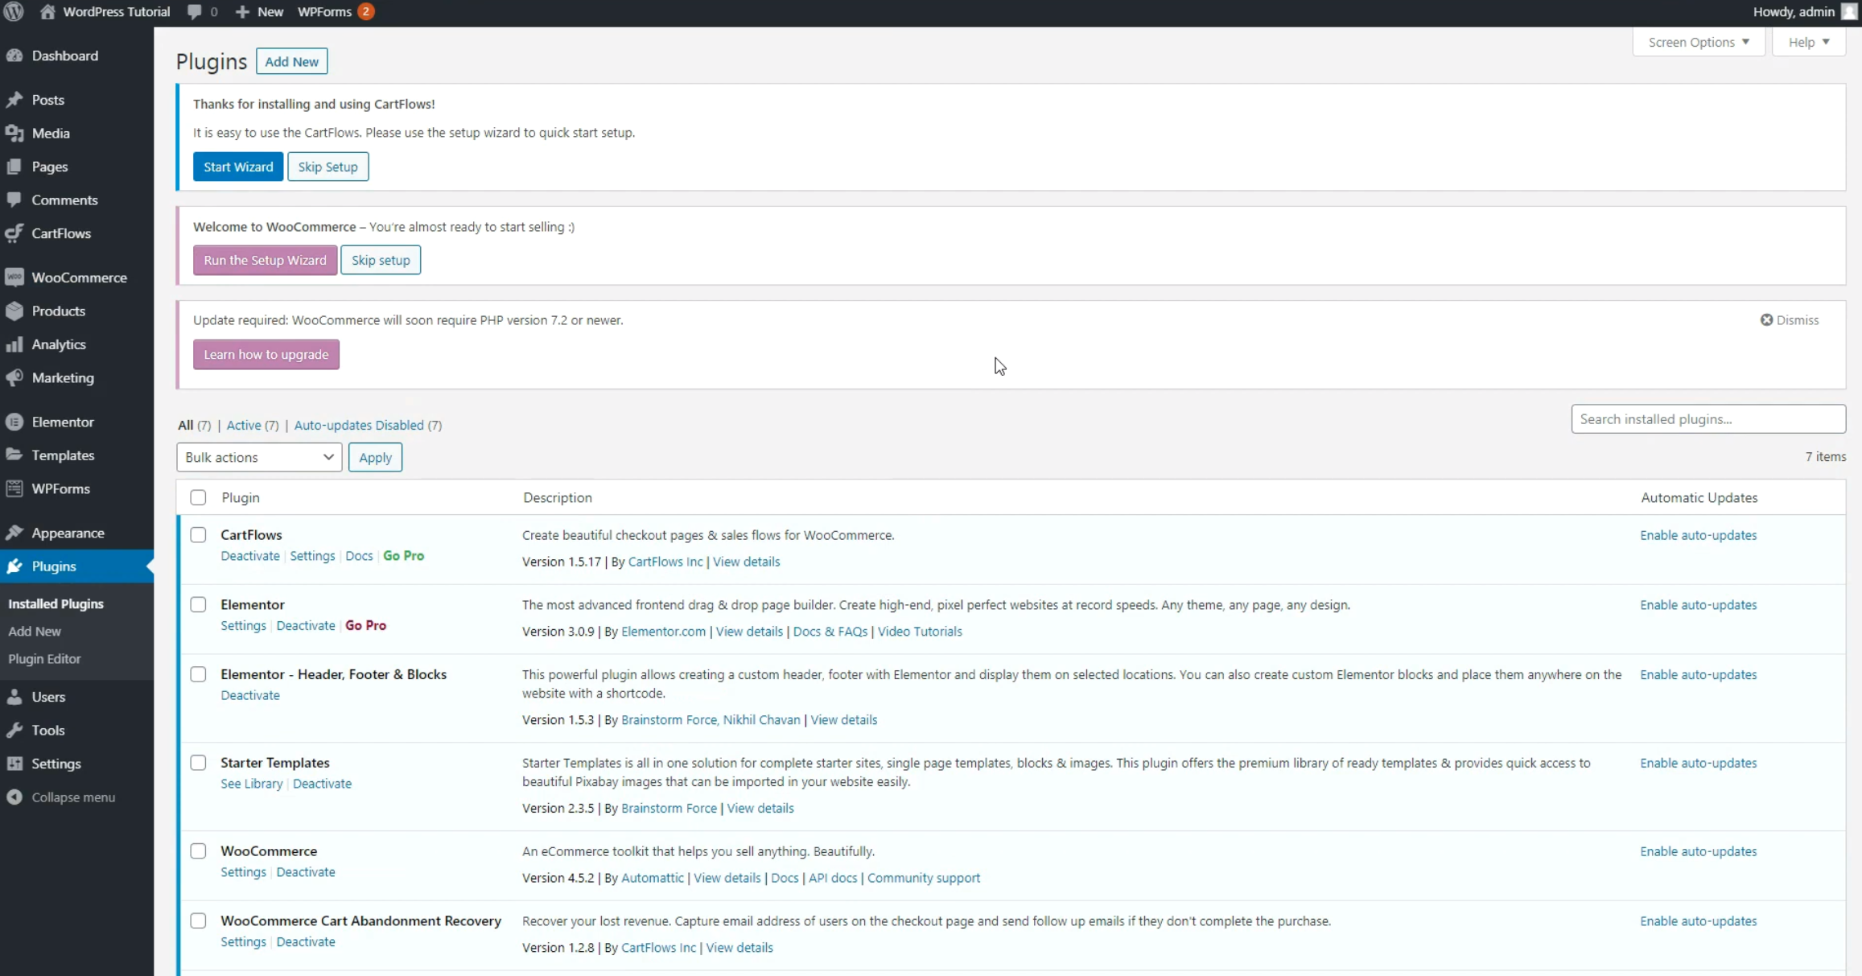Click the Settings sliders icon in sidebar
The height and width of the screenshot is (976, 1862).
click(14, 764)
